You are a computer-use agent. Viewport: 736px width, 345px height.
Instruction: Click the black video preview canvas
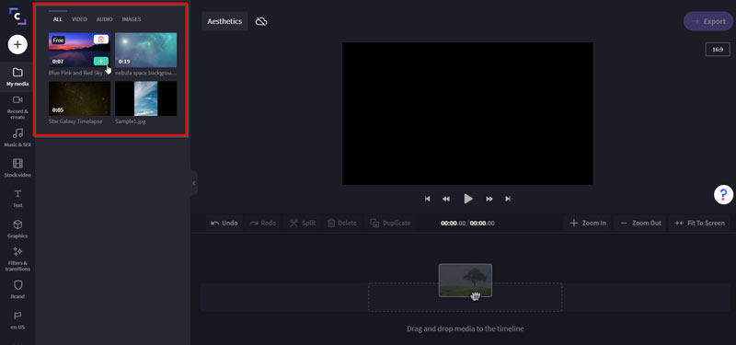(x=467, y=113)
